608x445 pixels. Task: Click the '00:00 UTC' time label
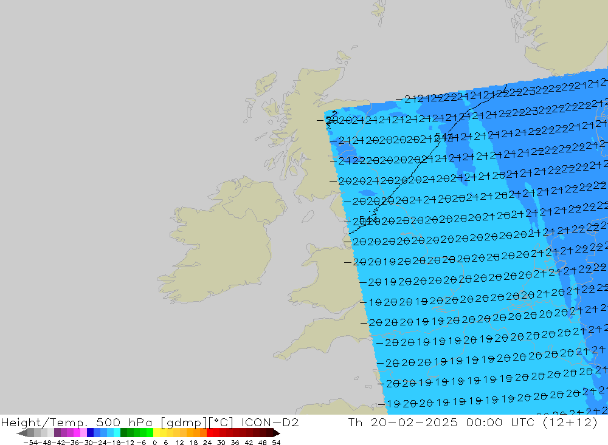coord(502,422)
